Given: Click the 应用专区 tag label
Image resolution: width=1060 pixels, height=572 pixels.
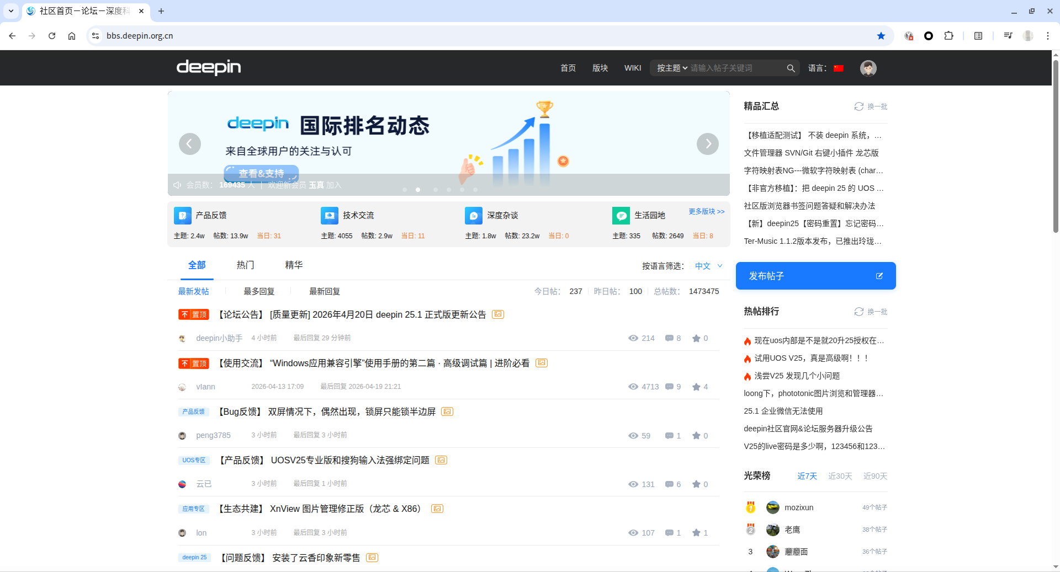Looking at the screenshot, I should (193, 509).
